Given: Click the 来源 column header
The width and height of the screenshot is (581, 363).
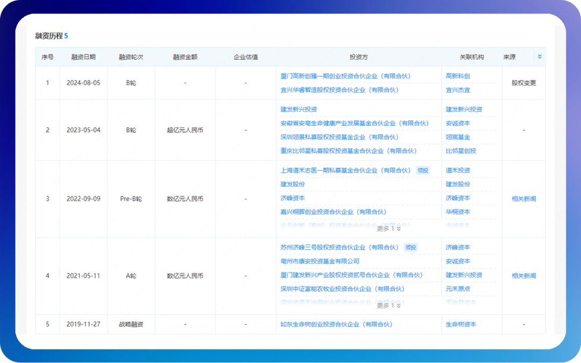Looking at the screenshot, I should [509, 57].
